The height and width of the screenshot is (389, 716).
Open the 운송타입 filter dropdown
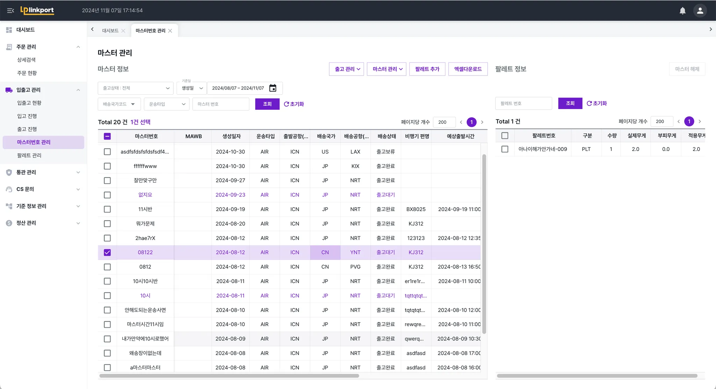(x=166, y=104)
